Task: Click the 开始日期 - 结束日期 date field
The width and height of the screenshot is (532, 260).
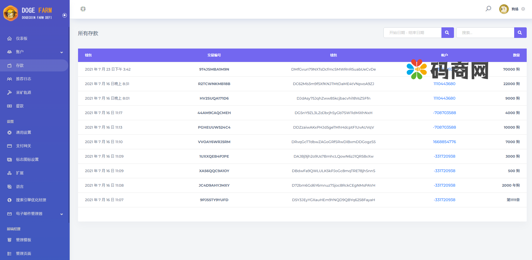Action: (412, 33)
